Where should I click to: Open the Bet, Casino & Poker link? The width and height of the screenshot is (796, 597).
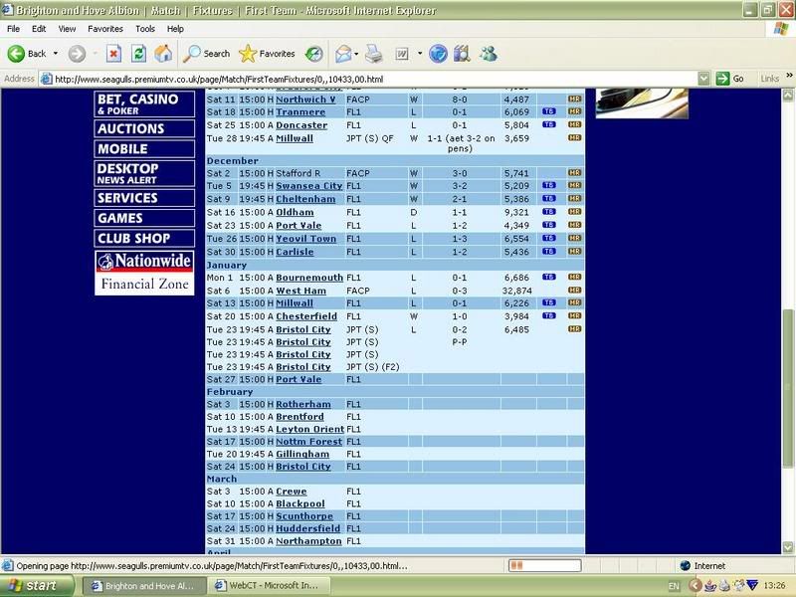tap(144, 104)
